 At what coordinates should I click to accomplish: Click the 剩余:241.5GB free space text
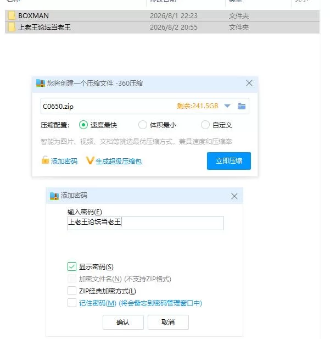click(198, 106)
